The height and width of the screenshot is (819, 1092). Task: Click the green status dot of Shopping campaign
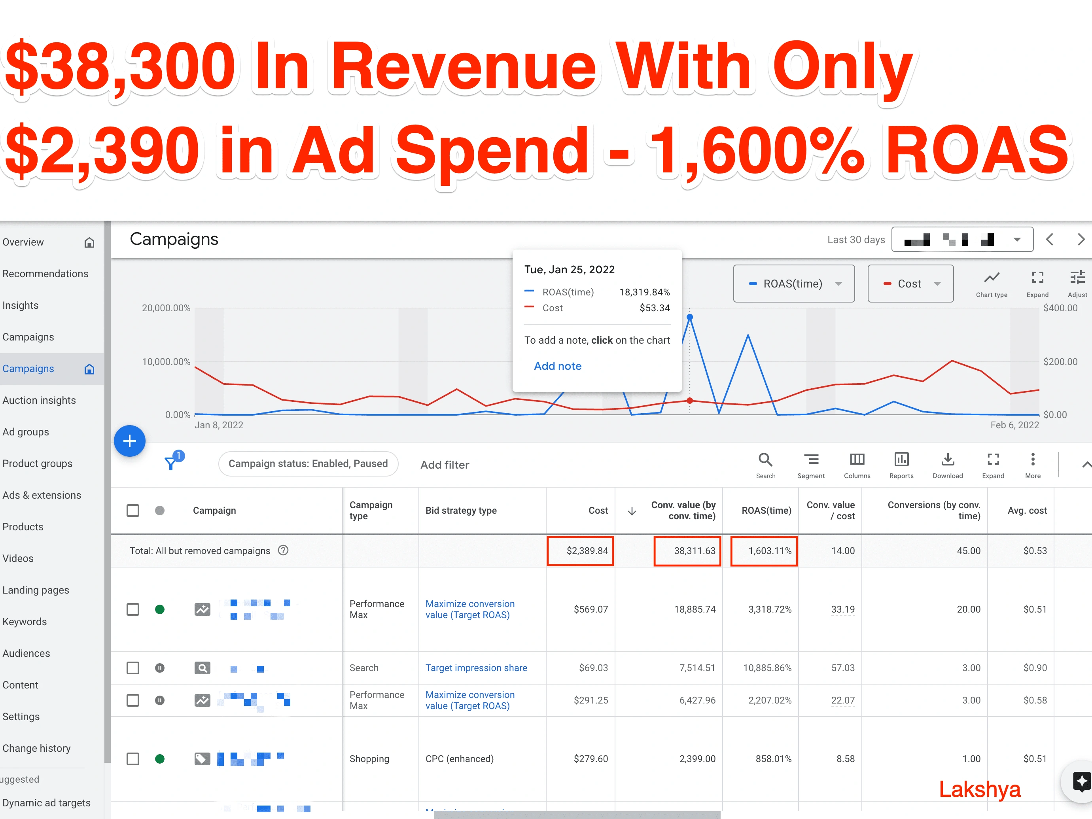coord(159,759)
